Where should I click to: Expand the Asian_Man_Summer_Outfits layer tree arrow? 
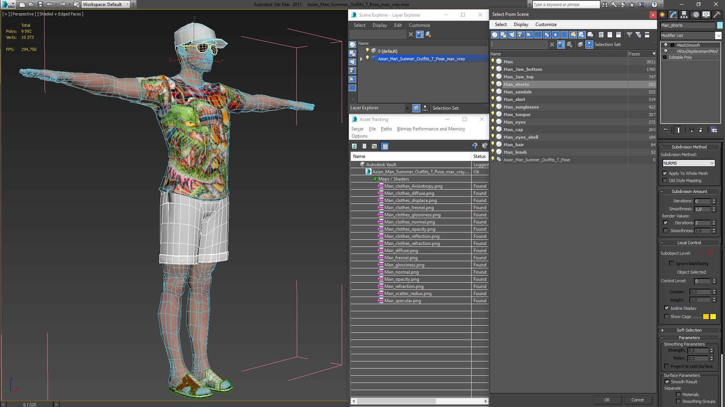361,59
